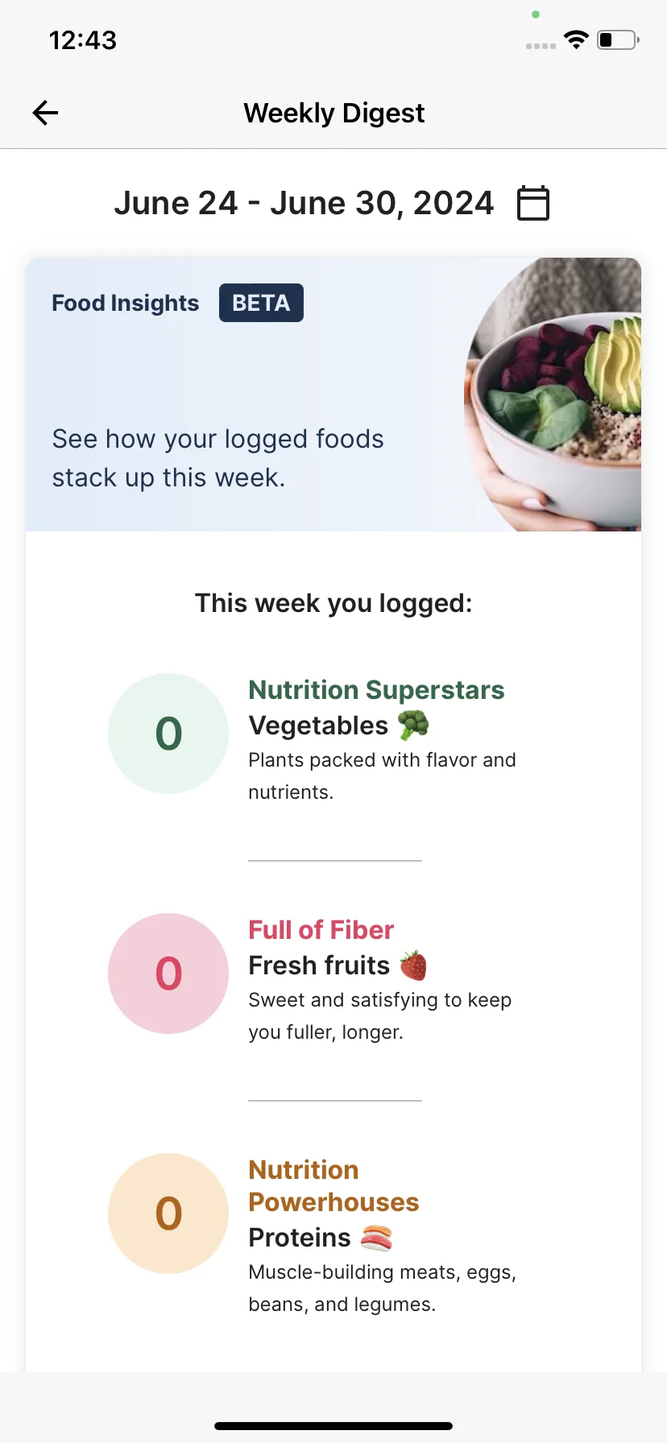This screenshot has height=1443, width=667.
Task: Tap the green vegetables count circle
Action: 168,734
